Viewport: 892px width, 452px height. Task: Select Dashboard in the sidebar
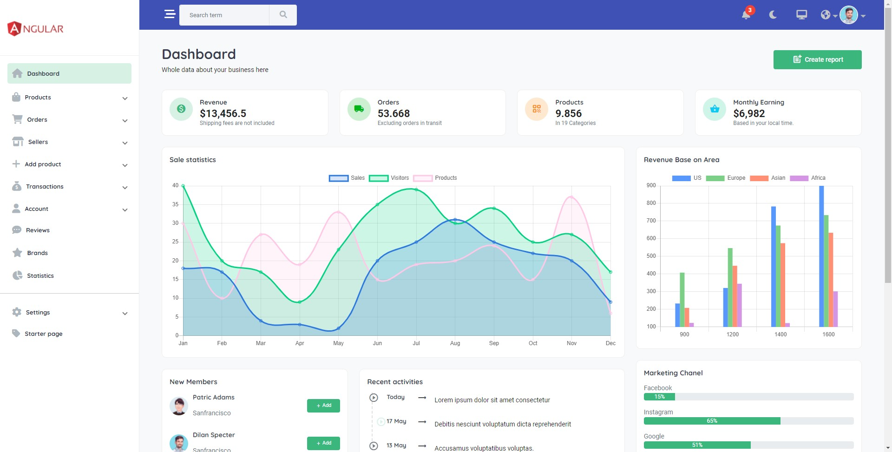pyautogui.click(x=43, y=73)
